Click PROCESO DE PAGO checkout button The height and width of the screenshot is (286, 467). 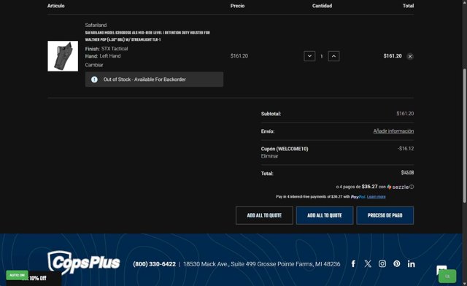[x=385, y=215]
